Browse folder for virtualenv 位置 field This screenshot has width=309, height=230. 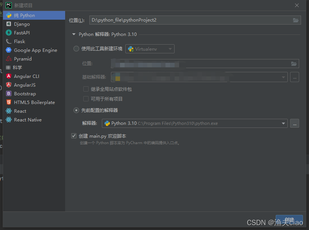pyautogui.click(x=294, y=64)
